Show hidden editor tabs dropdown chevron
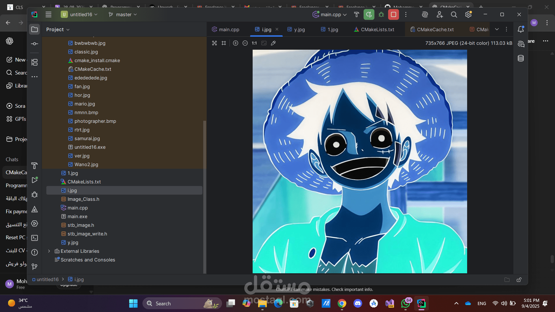Image resolution: width=555 pixels, height=312 pixels. tap(497, 29)
